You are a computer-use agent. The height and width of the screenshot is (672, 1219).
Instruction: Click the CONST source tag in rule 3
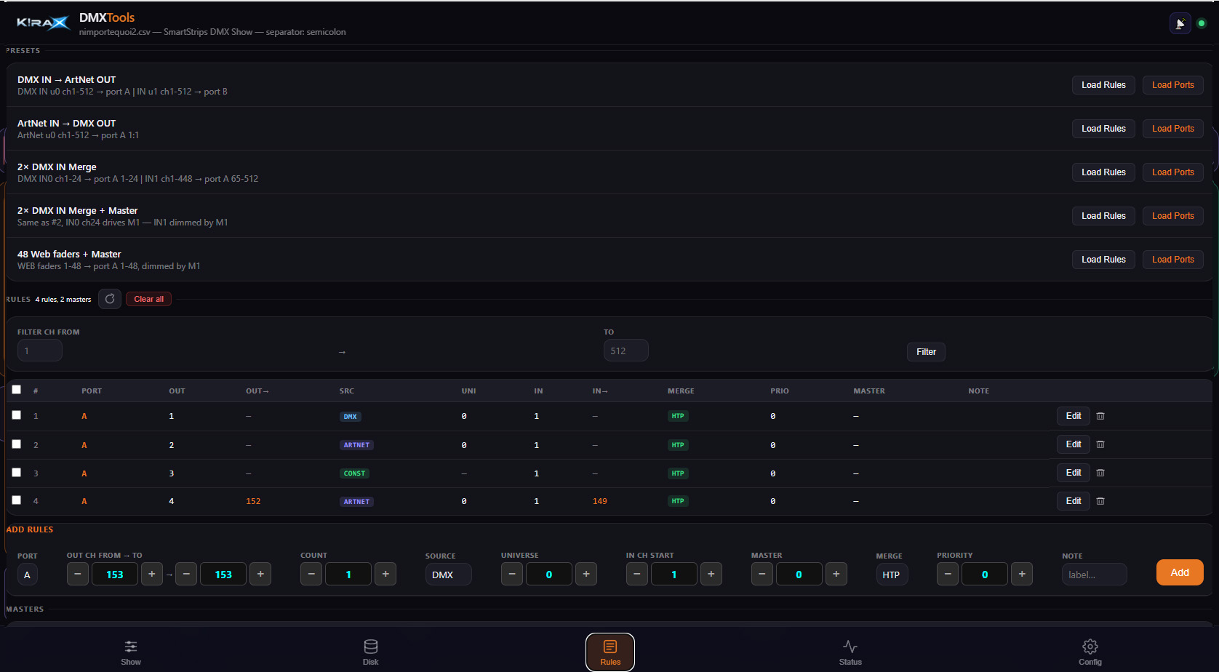pyautogui.click(x=354, y=473)
